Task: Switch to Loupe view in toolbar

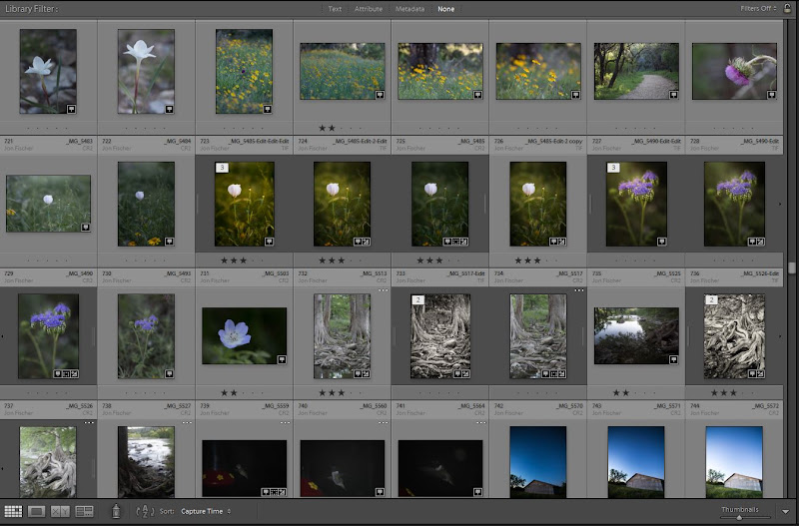Action: pyautogui.click(x=36, y=511)
